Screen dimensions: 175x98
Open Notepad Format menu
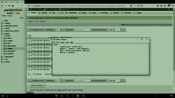[x=62, y=42]
